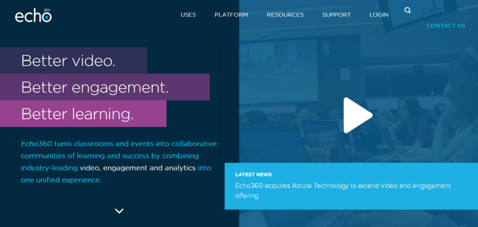Click the "video, engagement and analytics" text
This screenshot has height=227, width=478.
point(138,168)
